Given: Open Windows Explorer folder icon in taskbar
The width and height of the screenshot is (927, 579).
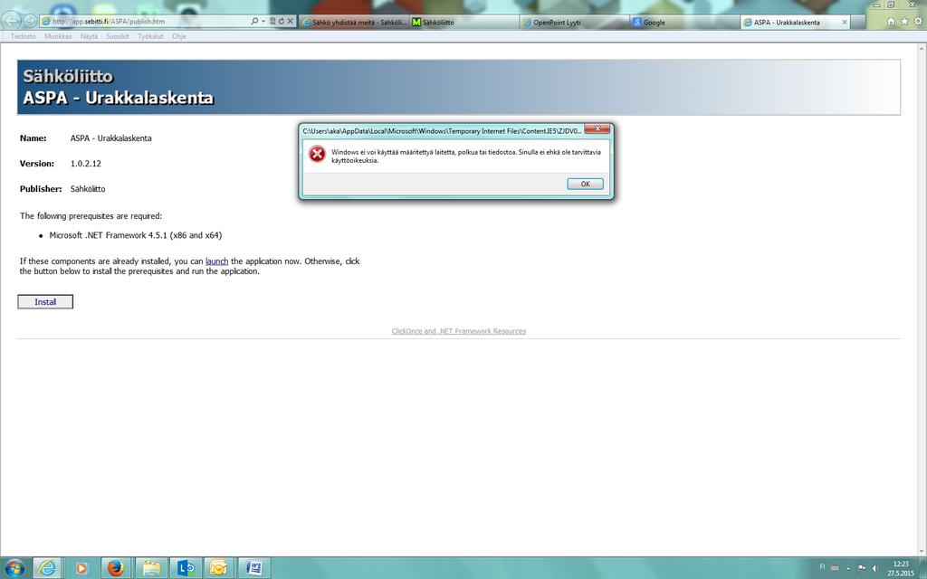Looking at the screenshot, I should [150, 568].
